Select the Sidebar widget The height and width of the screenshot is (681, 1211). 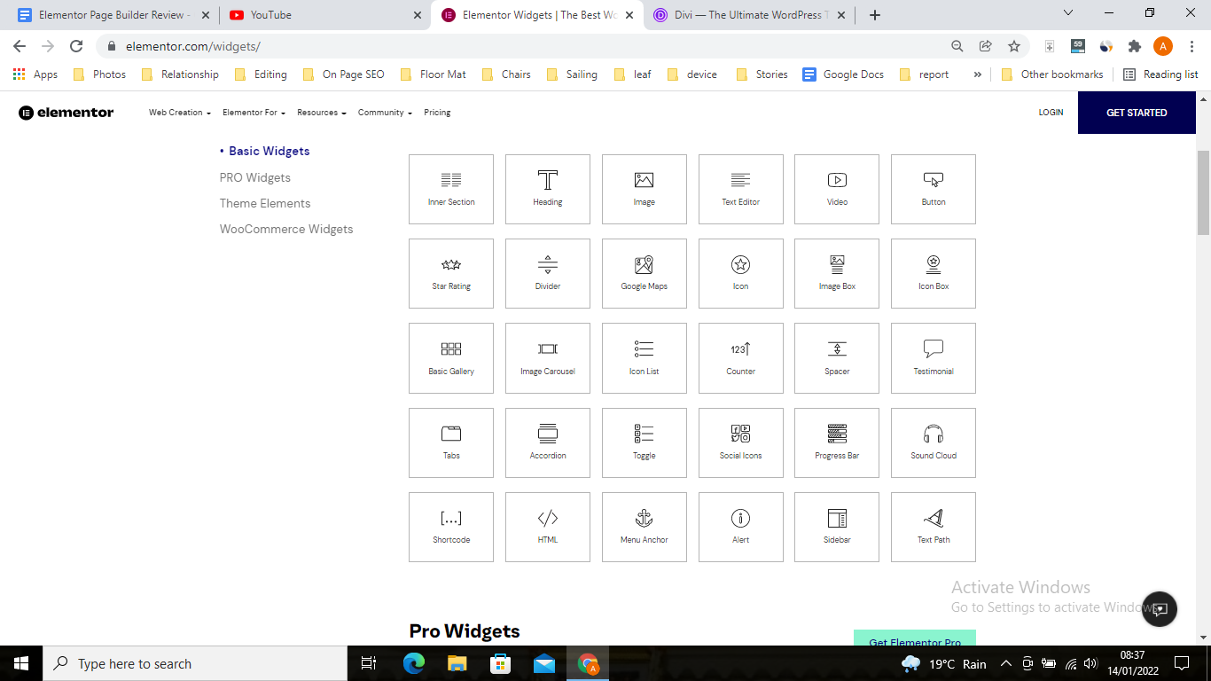point(837,527)
